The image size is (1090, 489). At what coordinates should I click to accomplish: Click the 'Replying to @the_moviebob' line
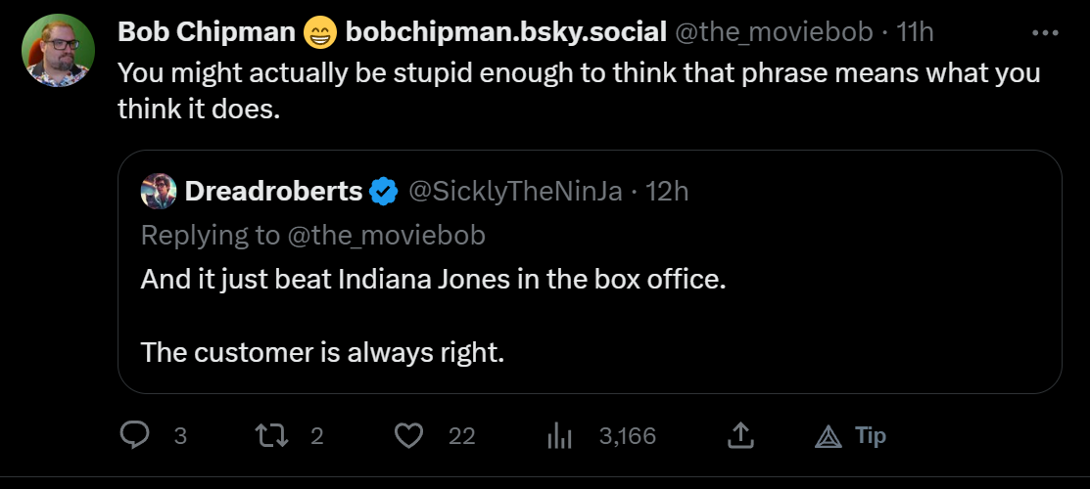(313, 235)
